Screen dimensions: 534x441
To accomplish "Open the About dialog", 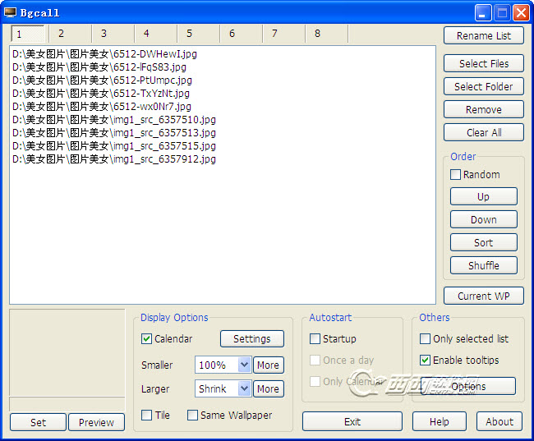I will (499, 421).
